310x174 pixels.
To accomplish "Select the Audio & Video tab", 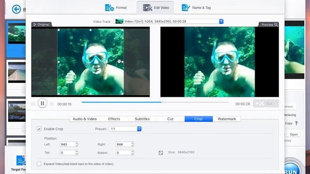I will (85, 119).
